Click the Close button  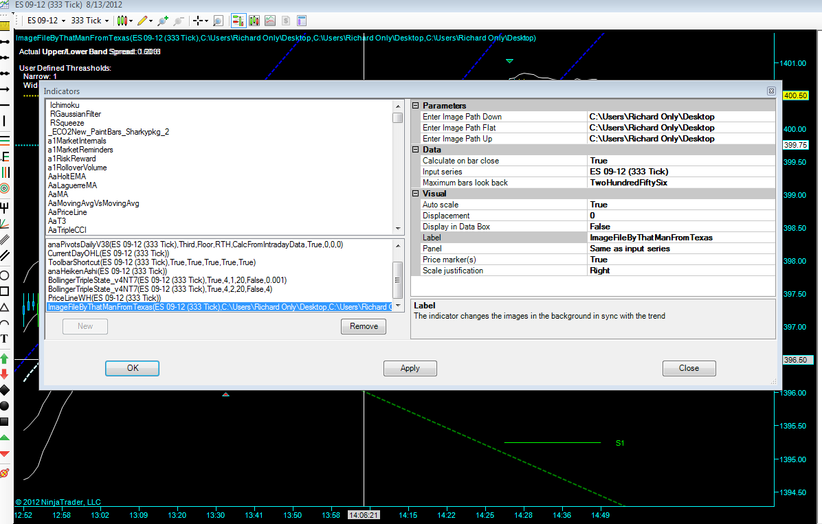pos(689,368)
